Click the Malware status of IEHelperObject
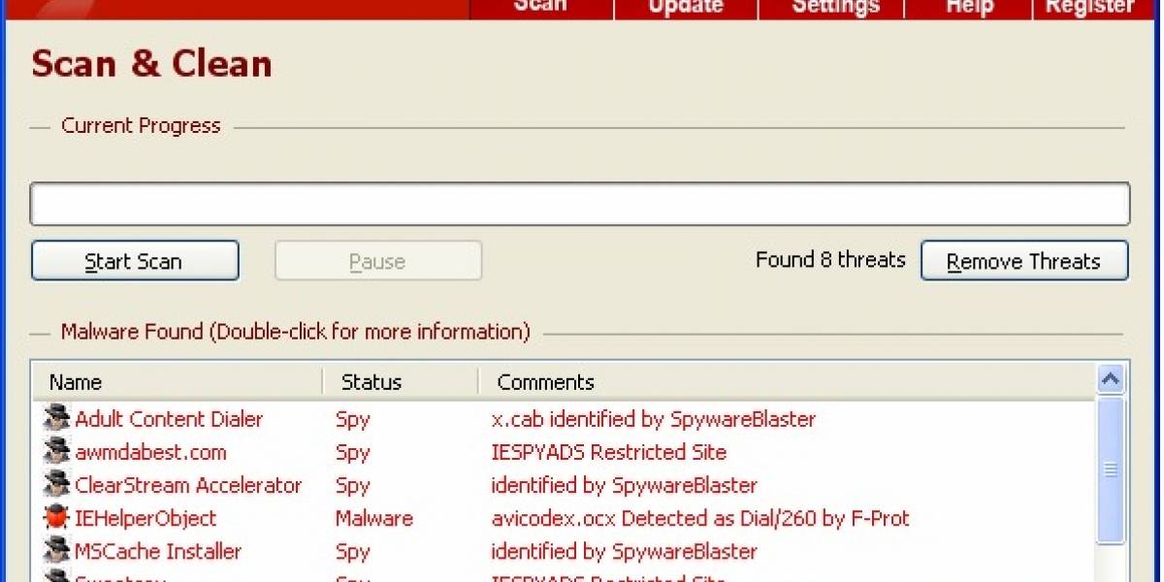This screenshot has width=1164, height=582. tap(374, 518)
